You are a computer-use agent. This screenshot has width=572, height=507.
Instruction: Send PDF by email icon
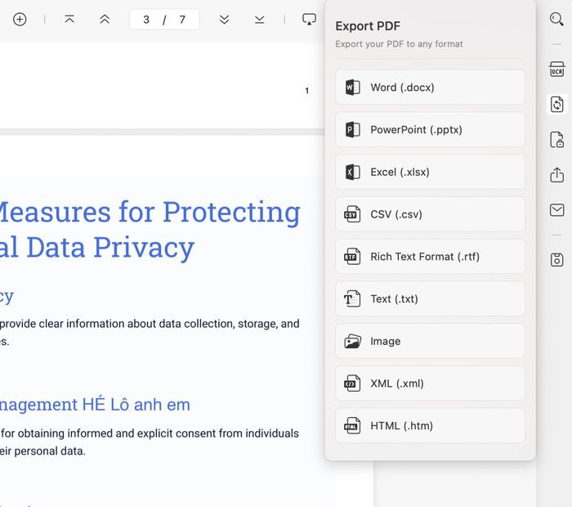coord(556,210)
